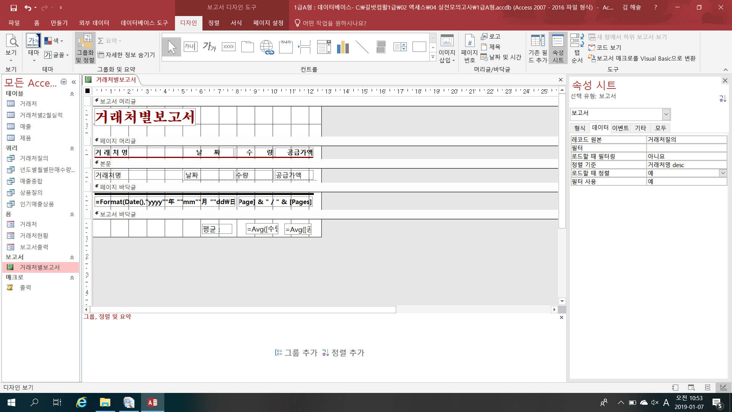Image resolution: width=732 pixels, height=412 pixels.
Task: Choose the Hyperlink control icon
Action: [x=266, y=47]
